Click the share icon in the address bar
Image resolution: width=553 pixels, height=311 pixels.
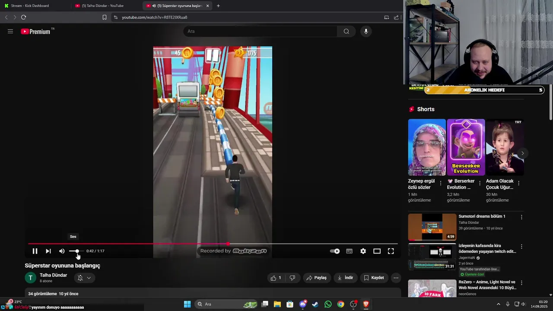pyautogui.click(x=396, y=17)
